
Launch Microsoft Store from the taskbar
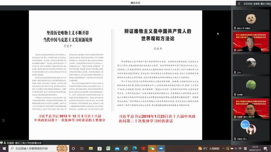coord(100,148)
